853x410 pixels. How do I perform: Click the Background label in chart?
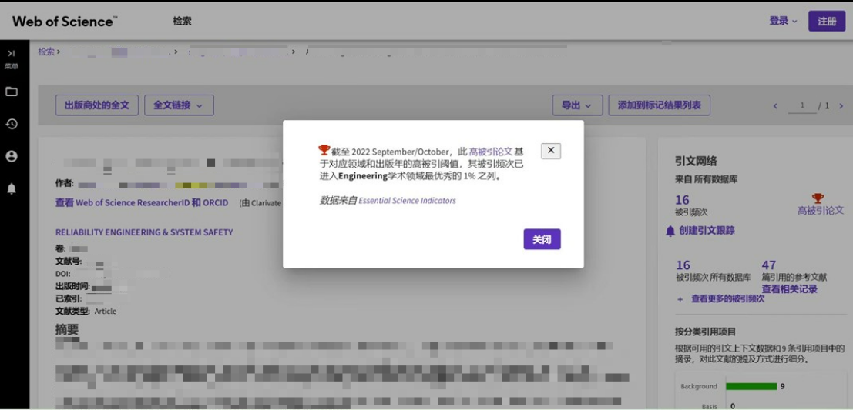tap(699, 387)
